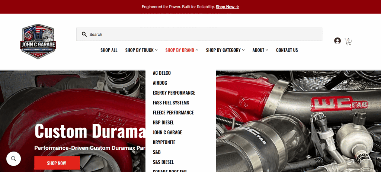Select AC Delco brand
Image resolution: width=381 pixels, height=172 pixels.
161,73
